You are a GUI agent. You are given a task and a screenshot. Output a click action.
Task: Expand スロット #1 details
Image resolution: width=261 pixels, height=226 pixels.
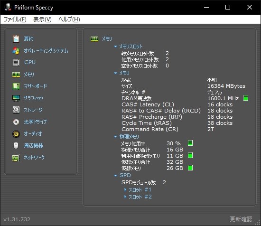[x=125, y=189]
